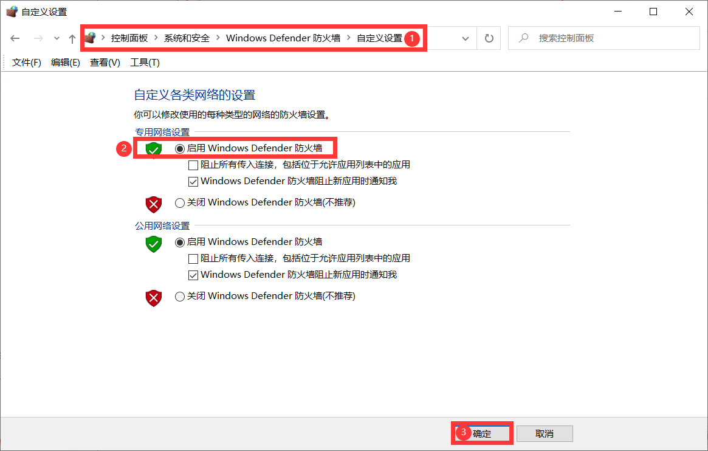This screenshot has width=708, height=451.
Task: Close the 自定义设置 window
Action: coord(689,12)
